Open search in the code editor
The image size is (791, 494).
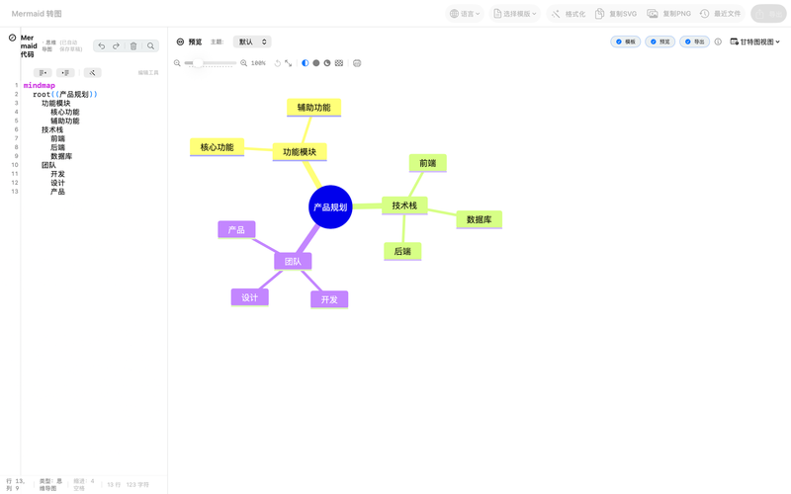click(x=150, y=45)
